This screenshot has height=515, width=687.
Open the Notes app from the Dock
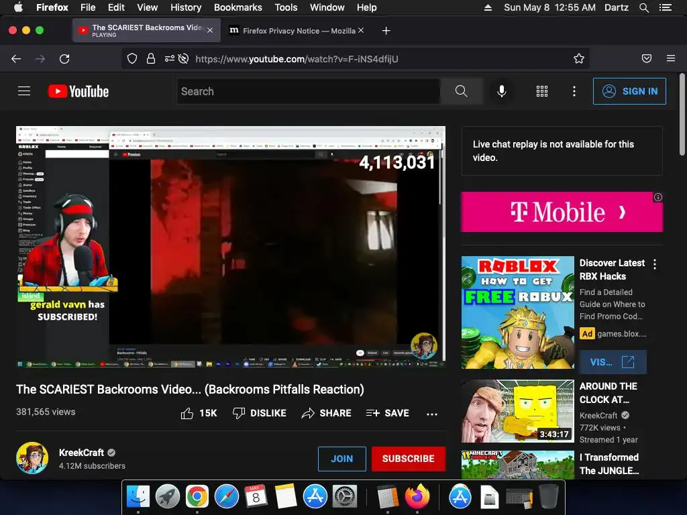tap(286, 497)
